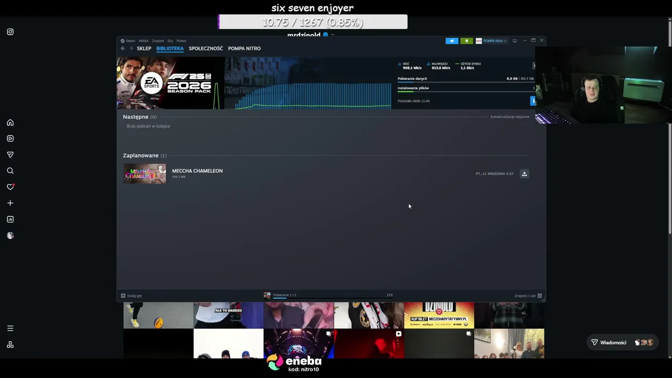Open Instagram Wiadomości messages button
The height and width of the screenshot is (378, 672).
pos(623,343)
